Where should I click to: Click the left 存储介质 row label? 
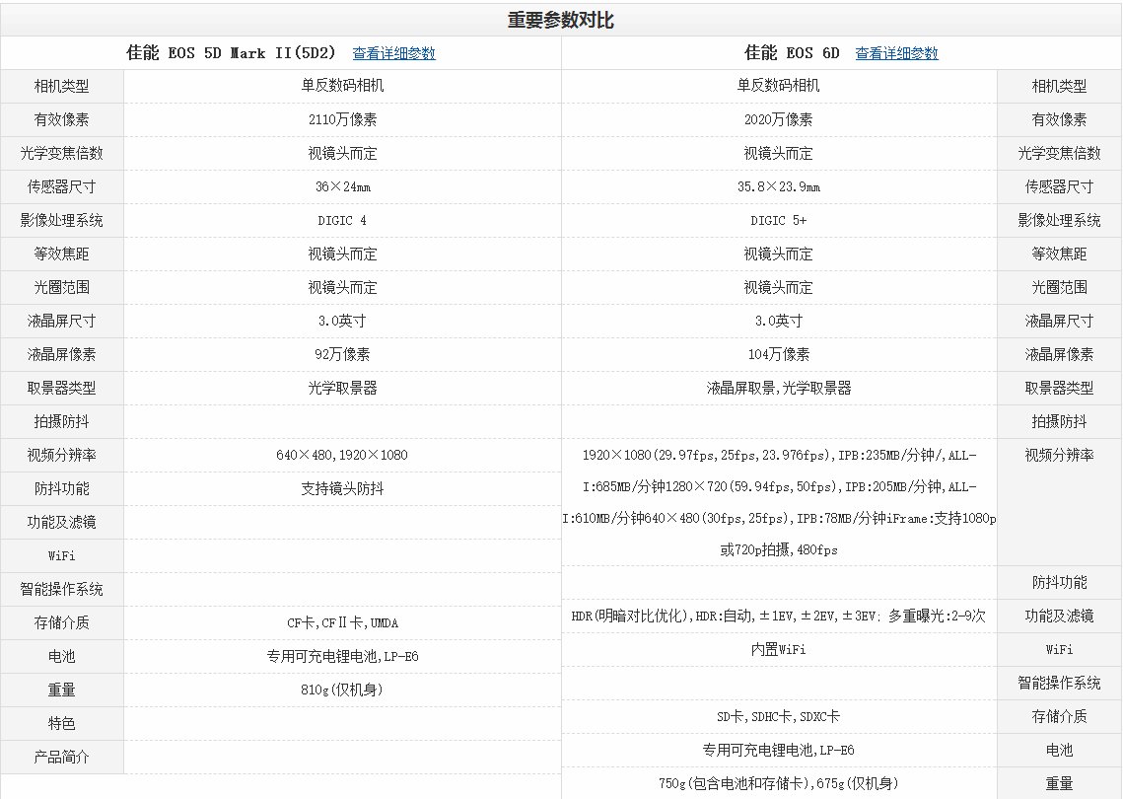61,622
